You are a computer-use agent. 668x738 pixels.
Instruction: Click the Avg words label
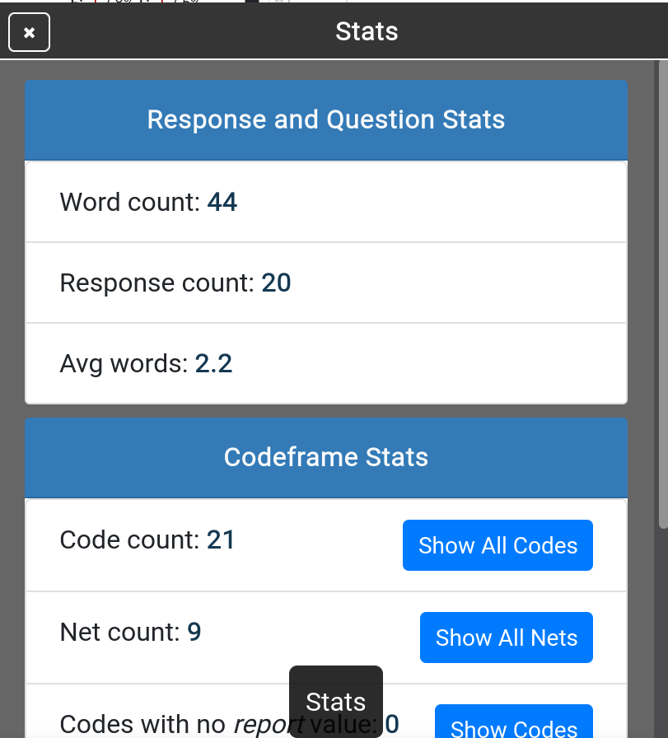click(x=124, y=363)
